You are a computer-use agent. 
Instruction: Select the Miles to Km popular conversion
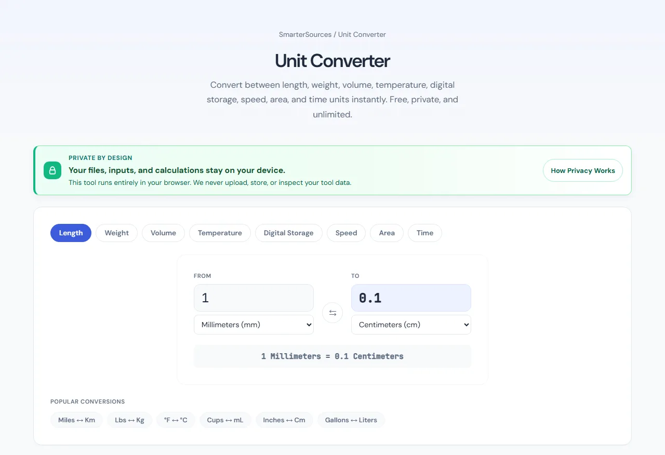tap(76, 420)
